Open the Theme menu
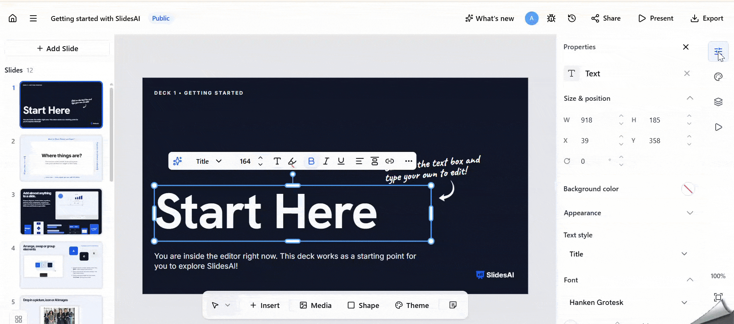 pos(412,305)
